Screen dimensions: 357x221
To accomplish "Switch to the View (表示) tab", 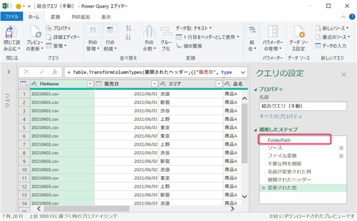I will click(x=106, y=17).
